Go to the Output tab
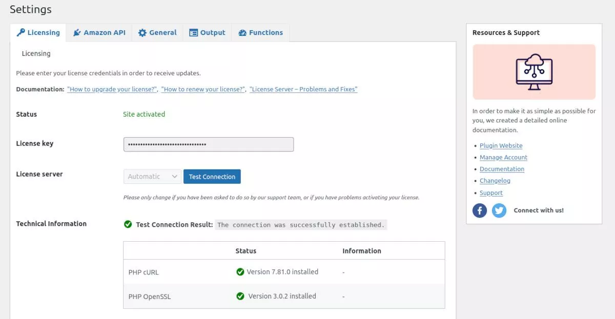This screenshot has height=319, width=615. (x=207, y=33)
